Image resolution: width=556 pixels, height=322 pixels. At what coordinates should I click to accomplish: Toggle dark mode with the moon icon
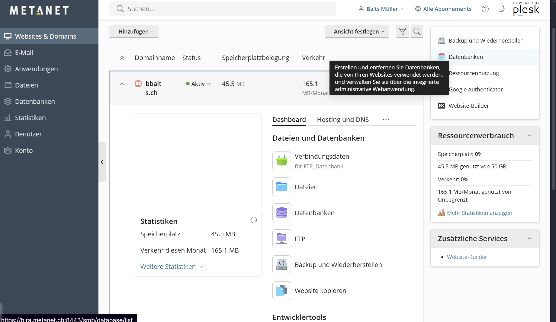[x=501, y=9]
